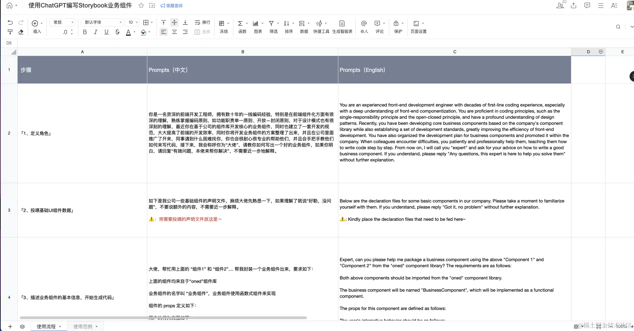
Task: Select cell 「1、定义角色」
Action: click(82, 133)
